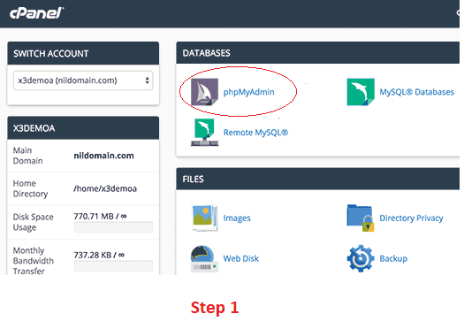The width and height of the screenshot is (464, 329).
Task: Click the Web Disk globe icon
Action: coord(204,258)
